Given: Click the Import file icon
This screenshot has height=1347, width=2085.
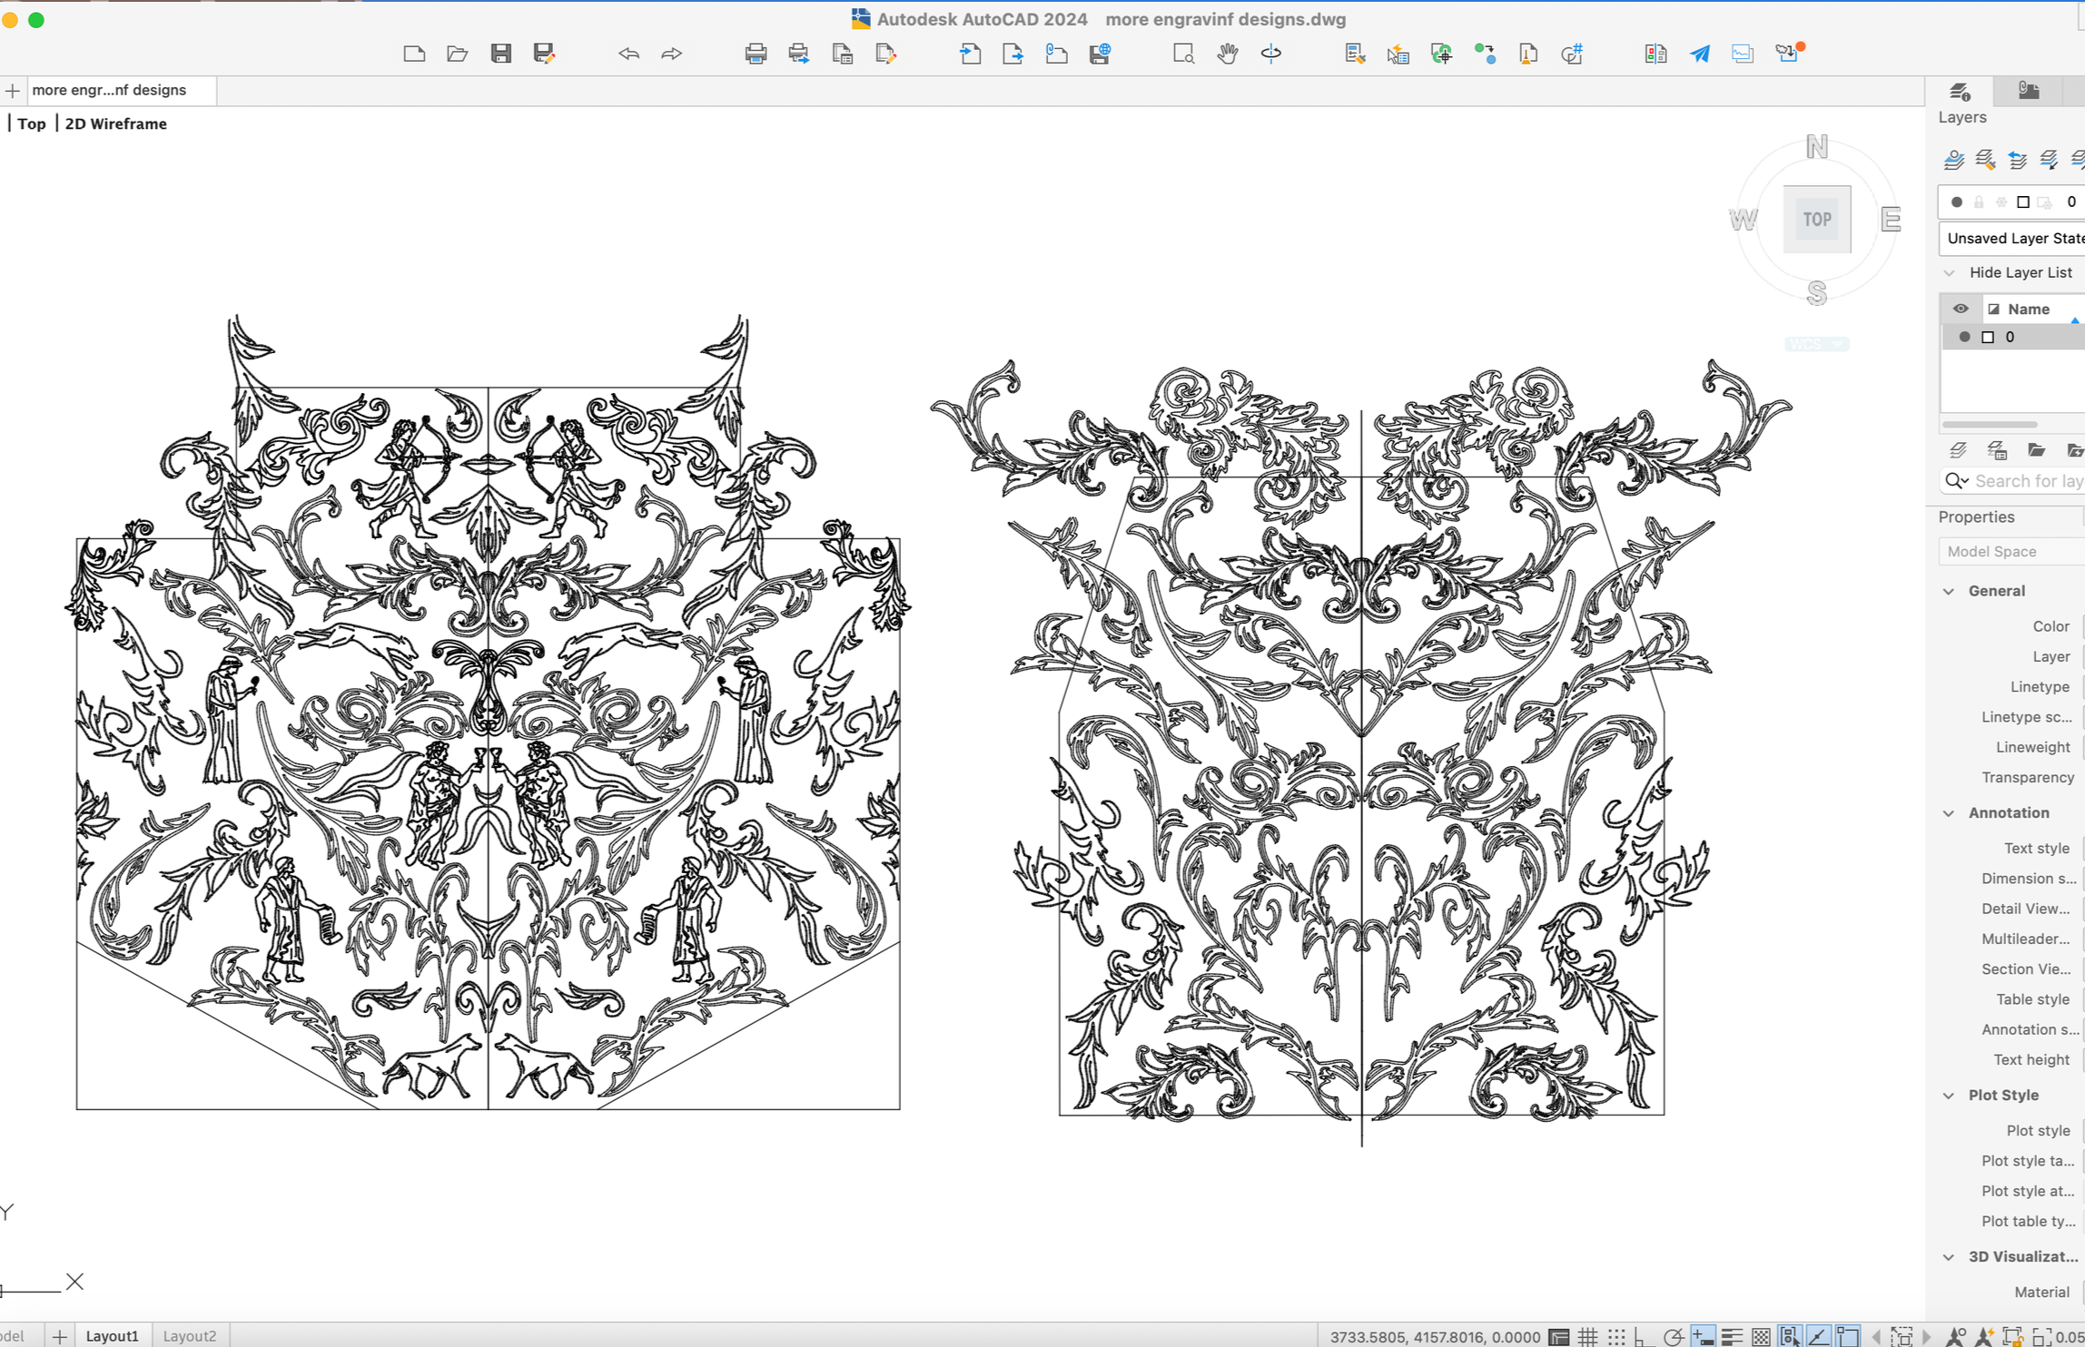Looking at the screenshot, I should coord(971,54).
